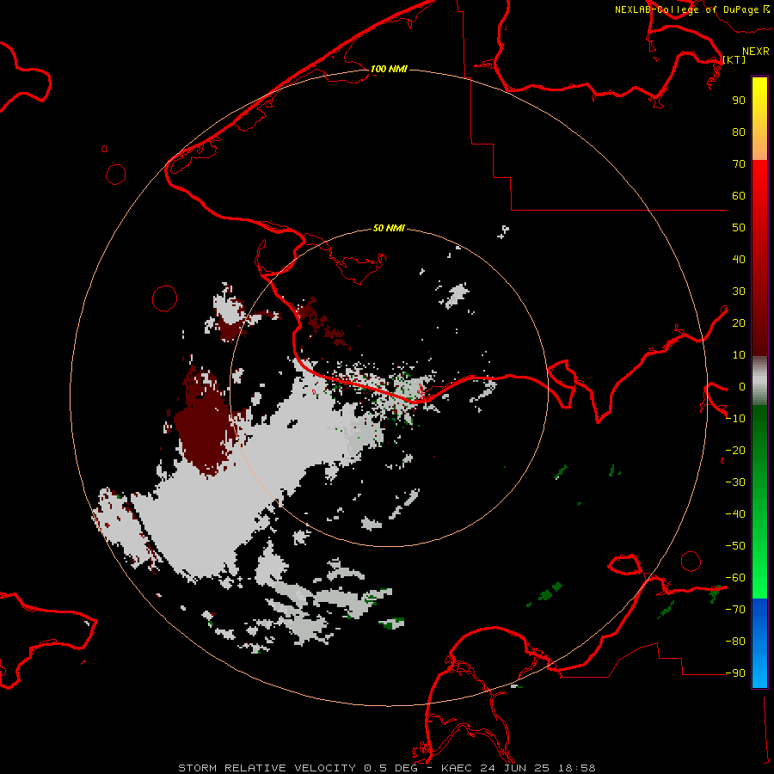Click the KAEC 24 JUN 25 18:58 timestamp
The height and width of the screenshot is (774, 774).
(x=519, y=768)
